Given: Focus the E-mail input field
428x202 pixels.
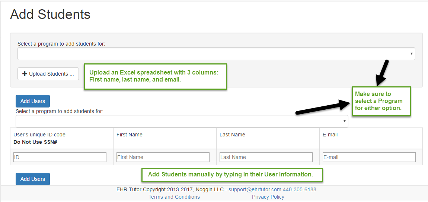Looking at the screenshot, I should [369, 157].
